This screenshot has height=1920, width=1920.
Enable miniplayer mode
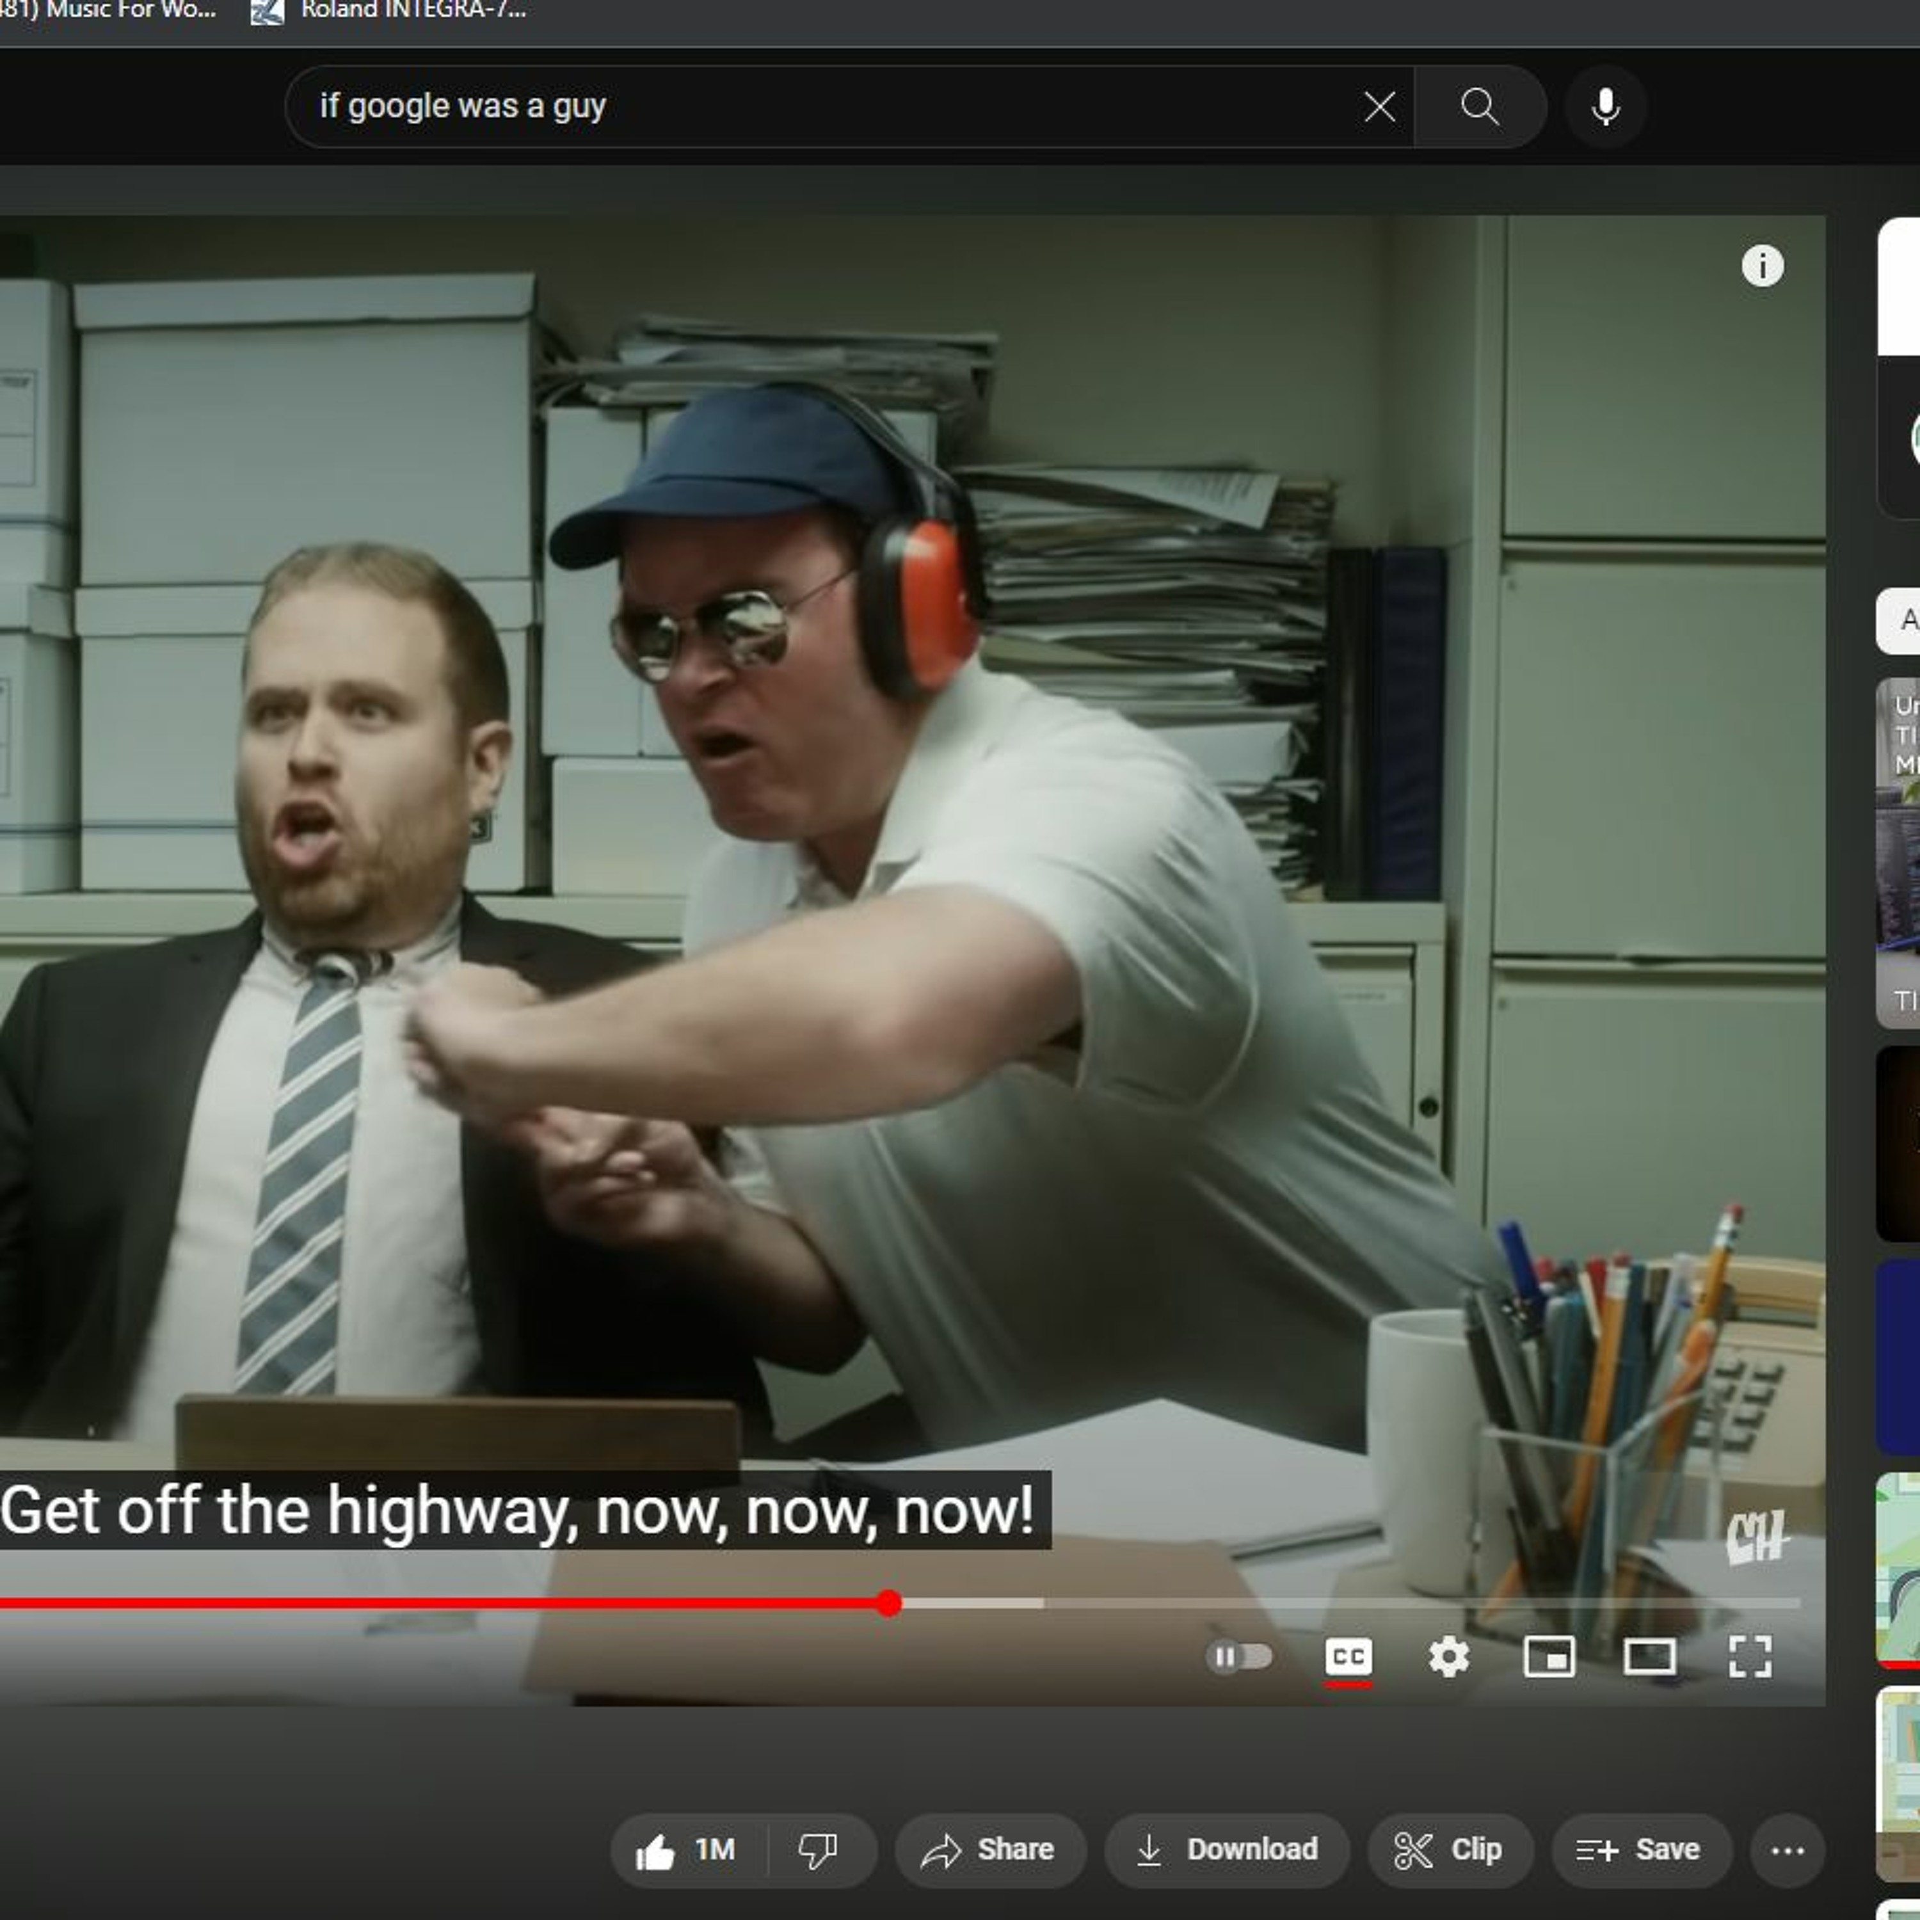(1549, 1657)
